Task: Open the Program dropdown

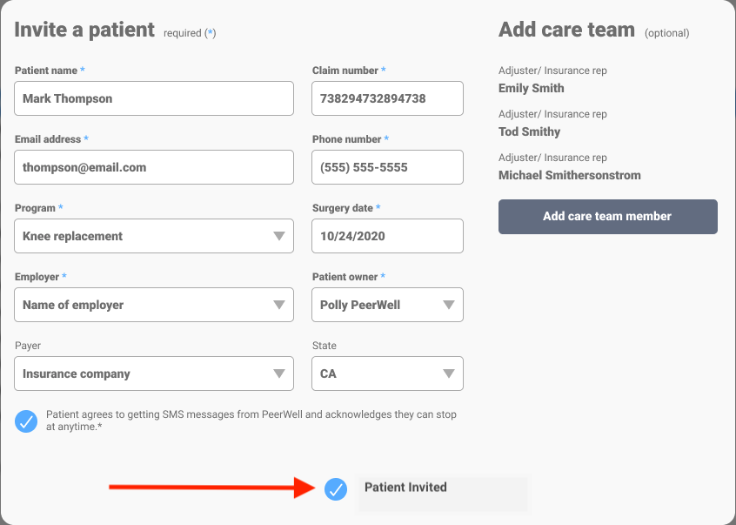Action: tap(154, 236)
